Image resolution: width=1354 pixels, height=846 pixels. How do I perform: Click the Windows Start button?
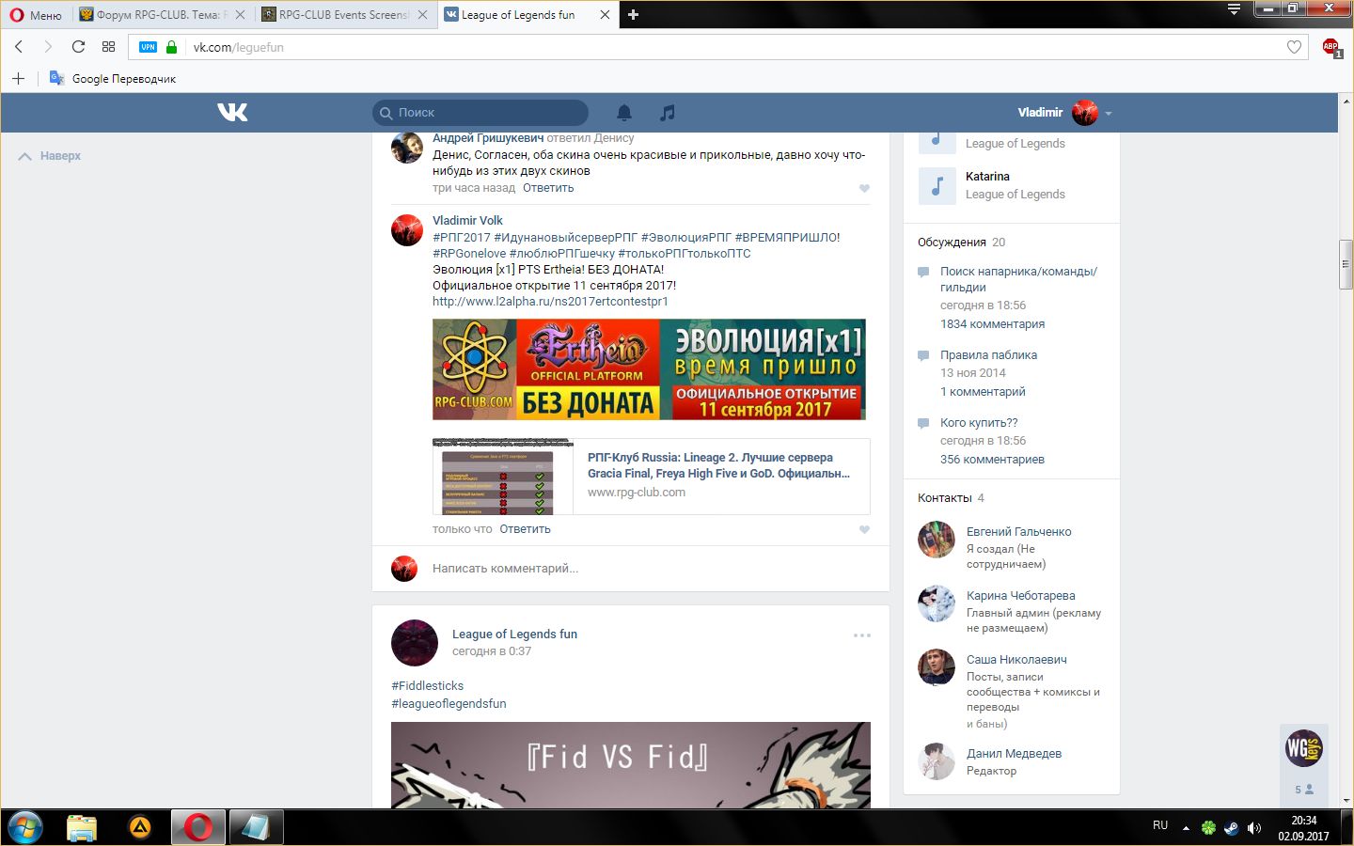(25, 827)
